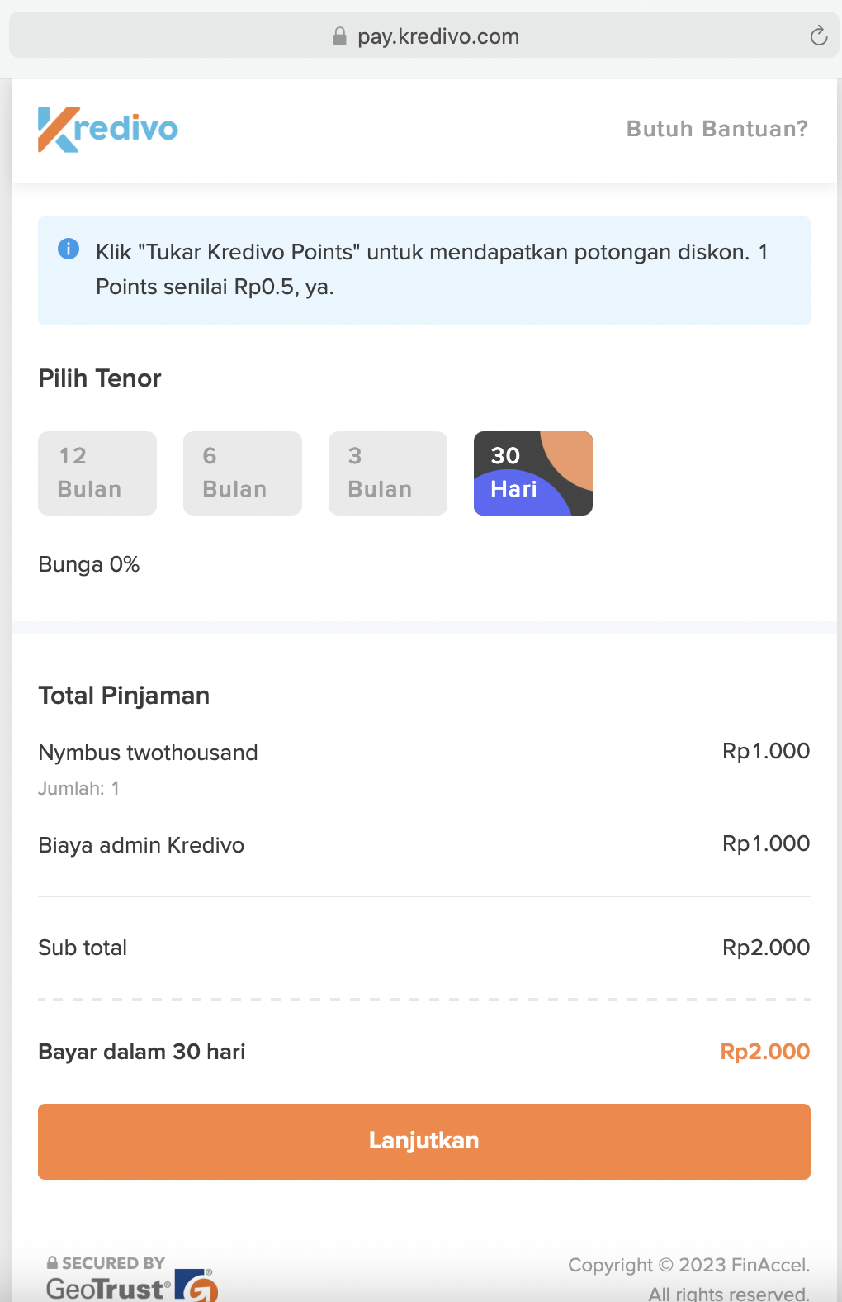This screenshot has height=1302, width=842.
Task: Open the Butuh Bantuan? help link
Action: (x=717, y=129)
